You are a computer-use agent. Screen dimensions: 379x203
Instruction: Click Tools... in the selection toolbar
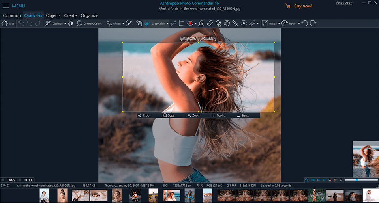coord(219,115)
